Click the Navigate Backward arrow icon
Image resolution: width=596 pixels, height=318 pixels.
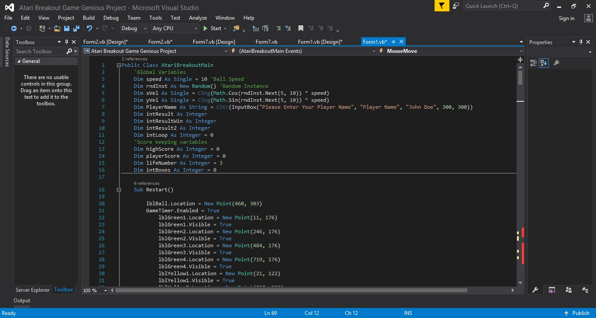tap(14, 28)
